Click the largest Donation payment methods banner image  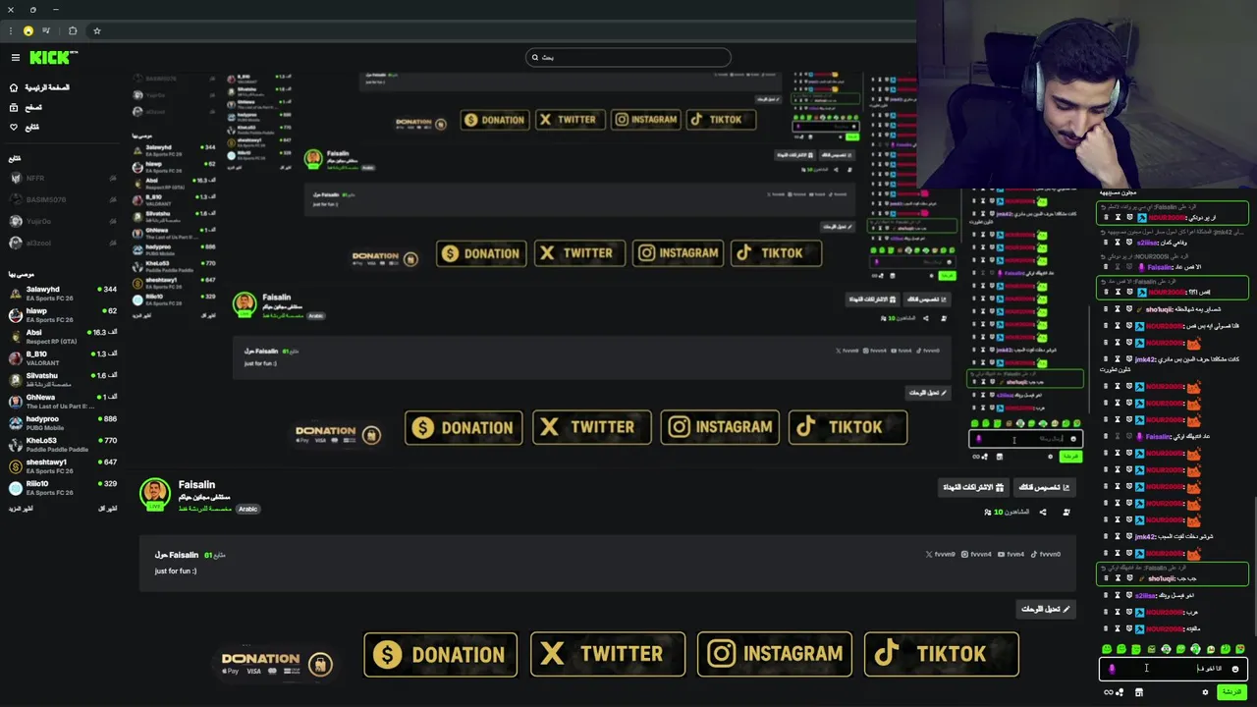click(279, 663)
